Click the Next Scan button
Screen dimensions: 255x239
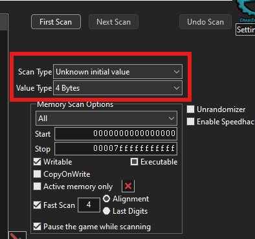113,22
